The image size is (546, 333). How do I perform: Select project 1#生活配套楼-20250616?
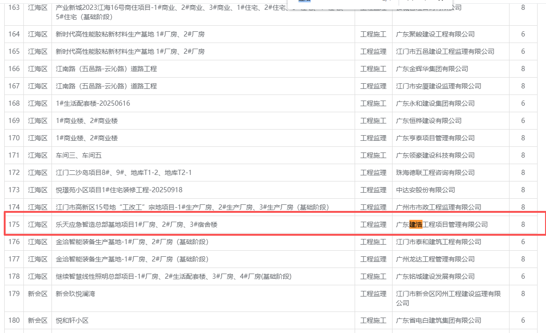(93, 103)
